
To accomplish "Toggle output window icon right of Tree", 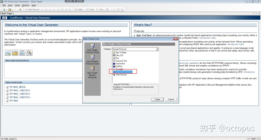I will click(x=108, y=9).
